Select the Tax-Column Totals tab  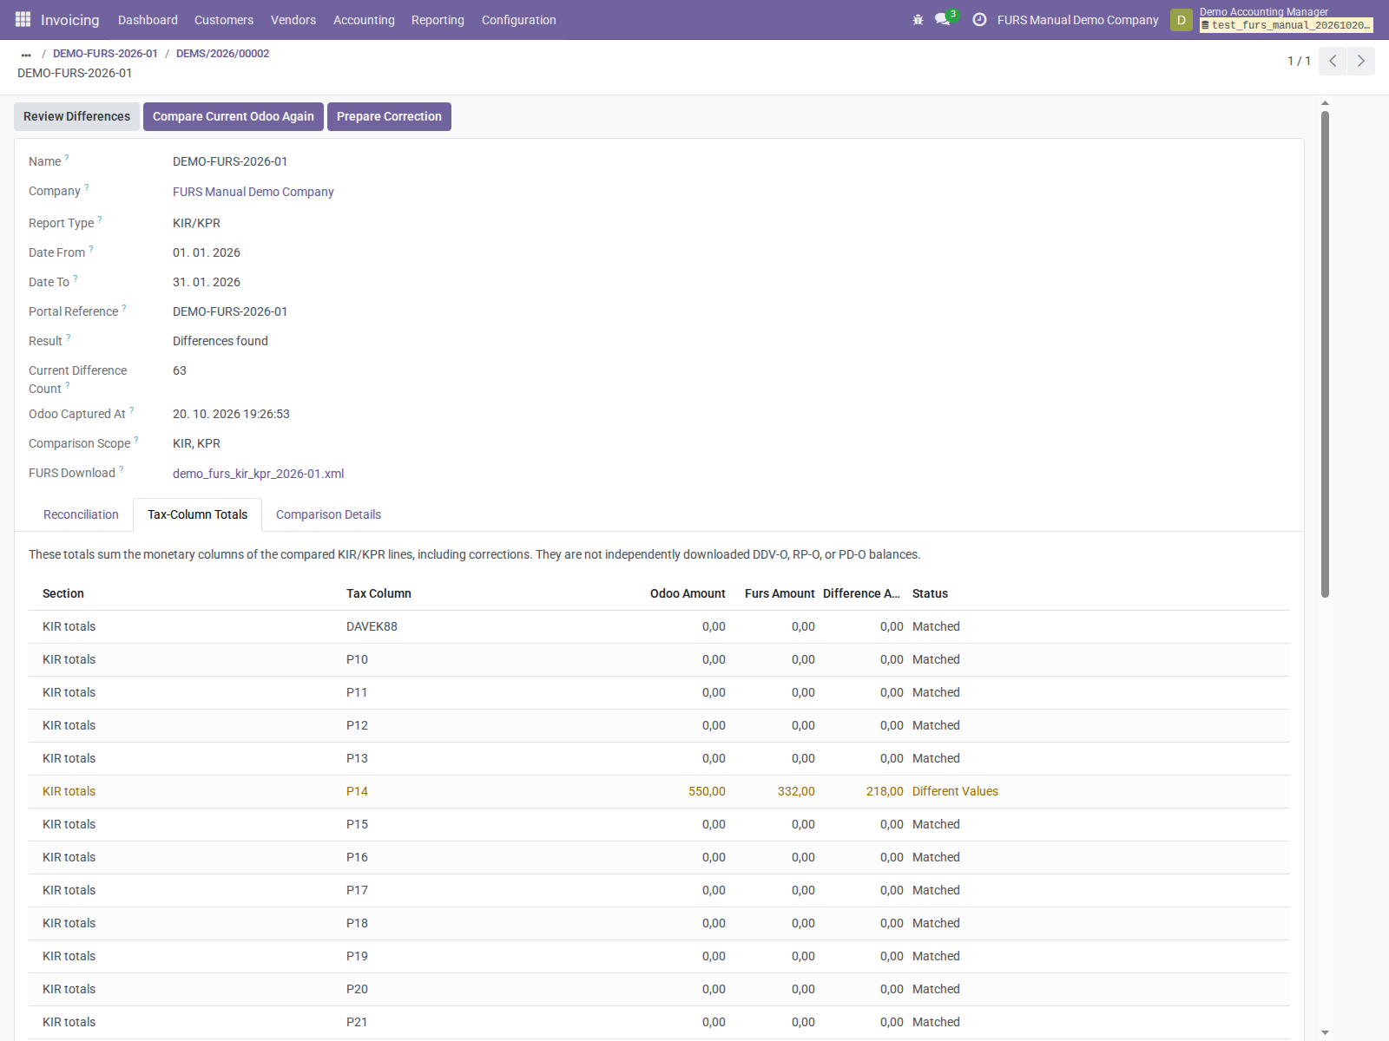pyautogui.click(x=197, y=514)
